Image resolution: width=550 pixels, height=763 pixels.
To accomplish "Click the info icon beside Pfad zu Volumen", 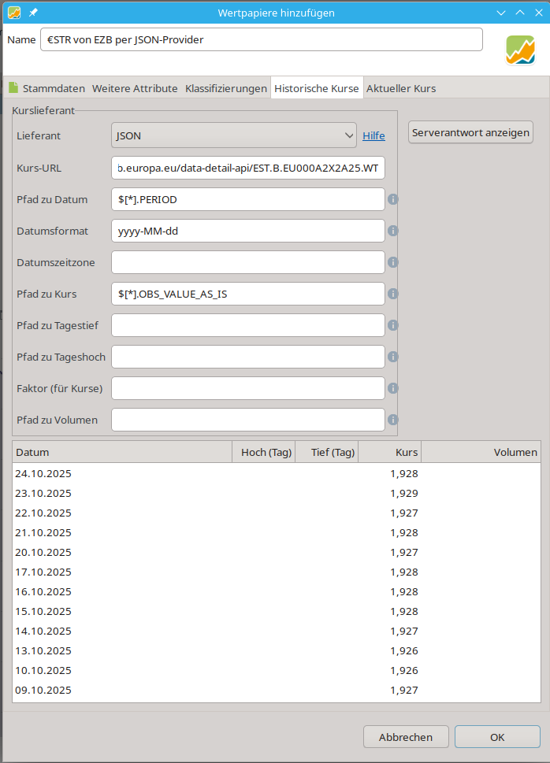I will coord(392,420).
